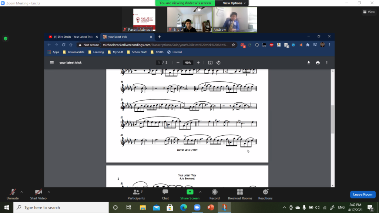379x213 pixels.
Task: Click the Fit to page icon
Action: click(x=210, y=63)
